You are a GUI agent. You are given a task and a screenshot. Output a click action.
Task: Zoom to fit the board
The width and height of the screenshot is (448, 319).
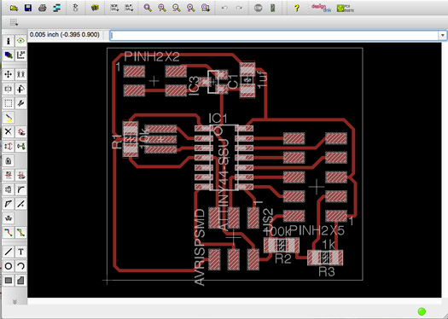coord(148,8)
